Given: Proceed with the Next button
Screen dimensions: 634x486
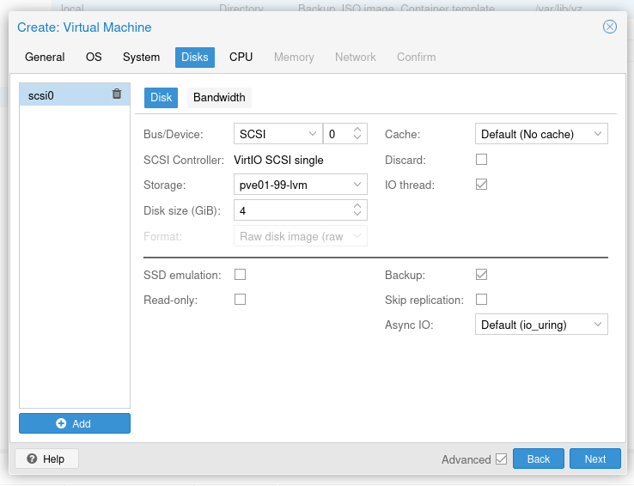Looking at the screenshot, I should tap(594, 459).
